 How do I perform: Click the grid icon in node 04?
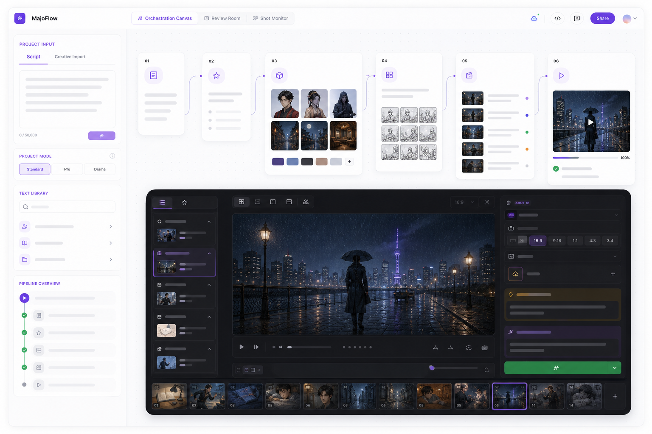389,75
